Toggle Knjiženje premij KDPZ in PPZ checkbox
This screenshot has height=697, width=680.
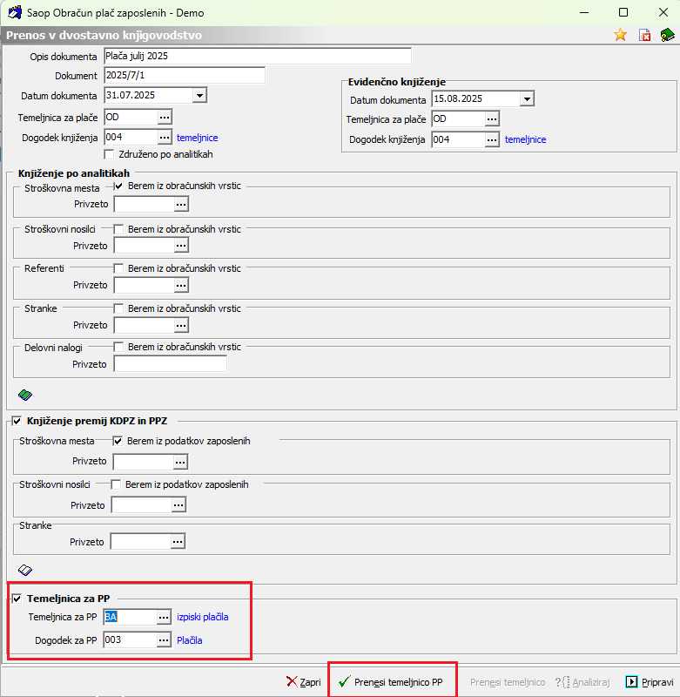coord(17,421)
